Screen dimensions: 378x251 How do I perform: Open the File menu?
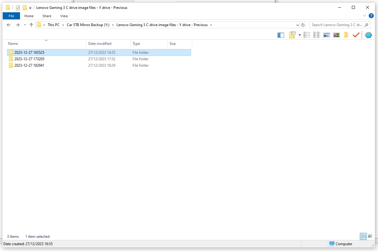coord(11,16)
